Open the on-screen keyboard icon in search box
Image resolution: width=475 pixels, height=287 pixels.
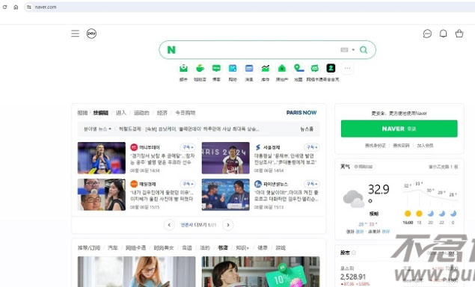pos(344,49)
